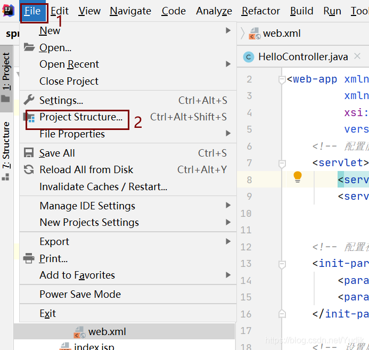
Task: Switch to the HelloController.java tab
Action: (302, 56)
